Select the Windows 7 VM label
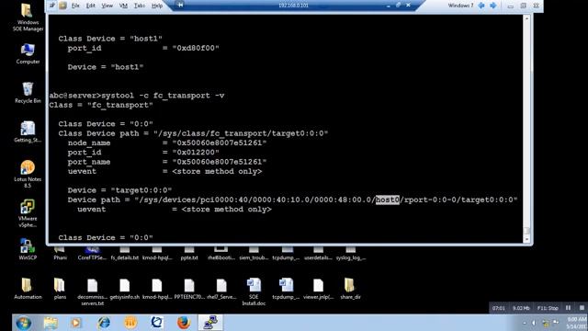The height and width of the screenshot is (331, 588). (x=460, y=6)
